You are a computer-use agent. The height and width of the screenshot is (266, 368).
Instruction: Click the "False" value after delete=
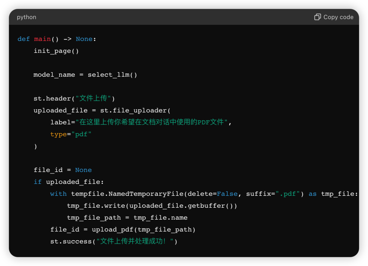click(x=227, y=194)
